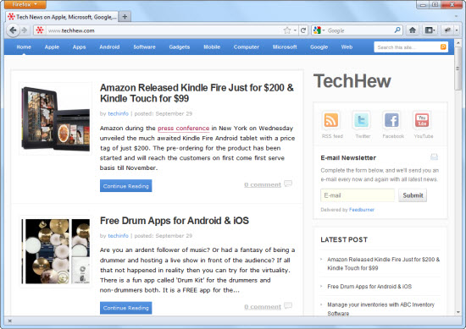Open 0 comment link on Drum Apps post
Image resolution: width=466 pixels, height=329 pixels.
(263, 306)
